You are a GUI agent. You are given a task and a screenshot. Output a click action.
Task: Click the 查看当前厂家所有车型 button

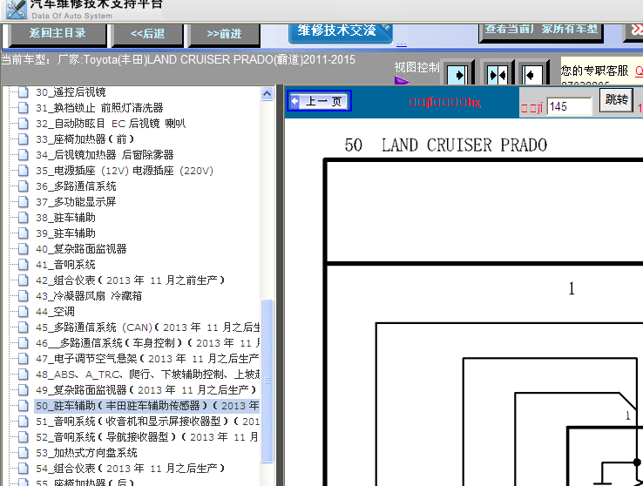coord(541,32)
